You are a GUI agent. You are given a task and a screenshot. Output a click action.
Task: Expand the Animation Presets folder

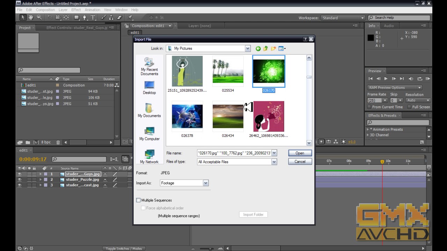368,129
